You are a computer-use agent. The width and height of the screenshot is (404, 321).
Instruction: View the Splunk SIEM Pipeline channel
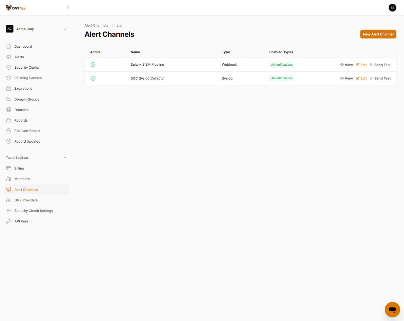click(x=346, y=65)
